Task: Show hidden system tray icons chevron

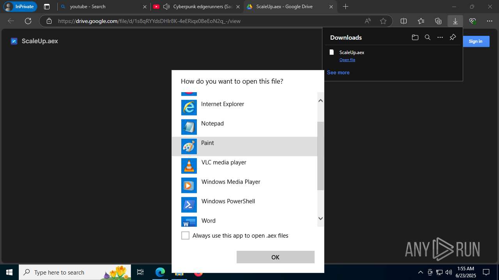Action: 420,272
